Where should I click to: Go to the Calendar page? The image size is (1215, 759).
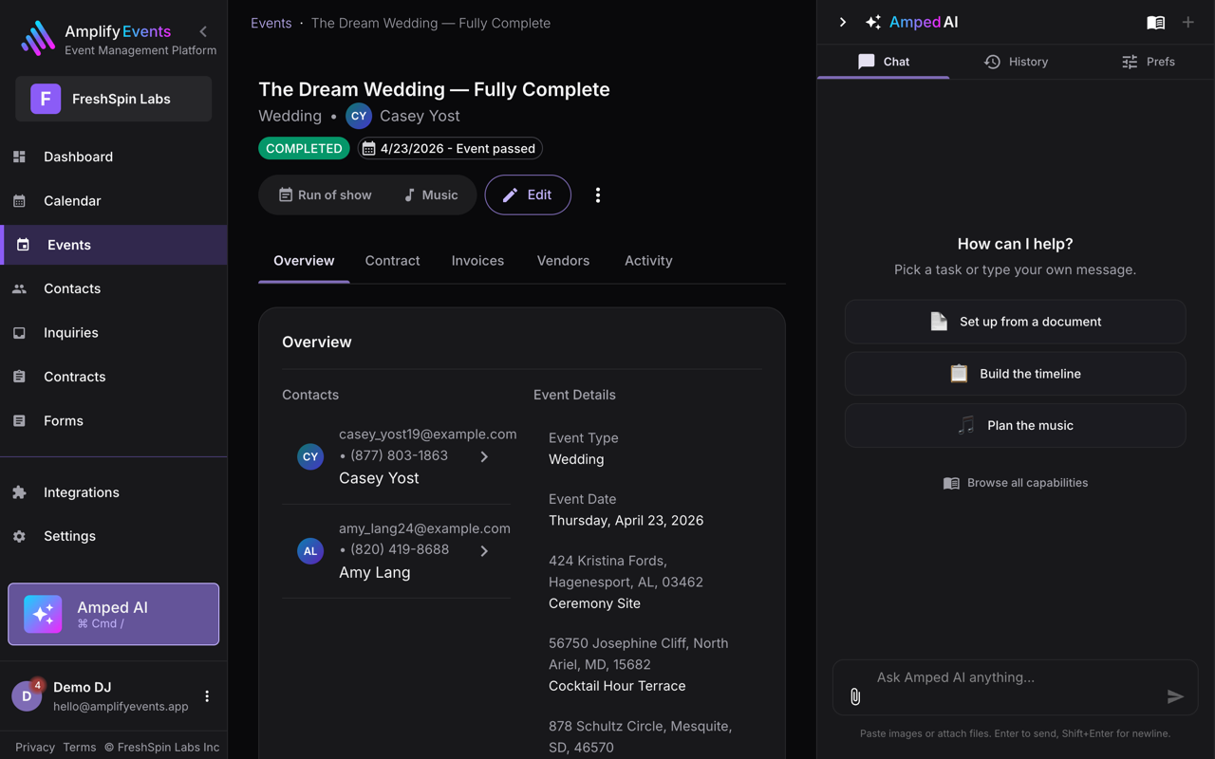114,201
